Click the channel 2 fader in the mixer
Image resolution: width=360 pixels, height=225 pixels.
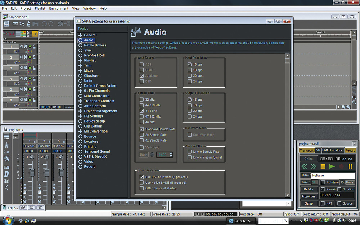click(x=46, y=173)
